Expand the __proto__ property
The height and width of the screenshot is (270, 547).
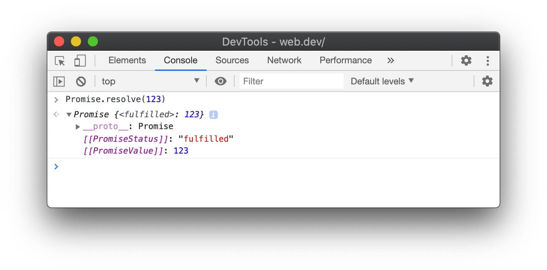point(78,126)
